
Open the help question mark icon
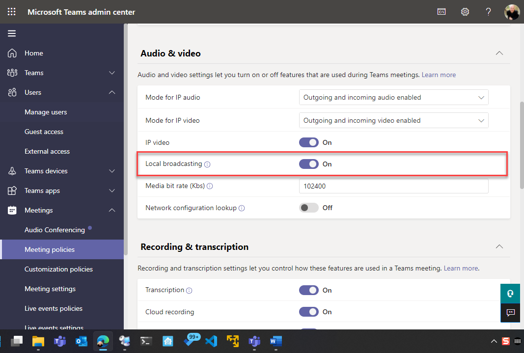point(488,11)
